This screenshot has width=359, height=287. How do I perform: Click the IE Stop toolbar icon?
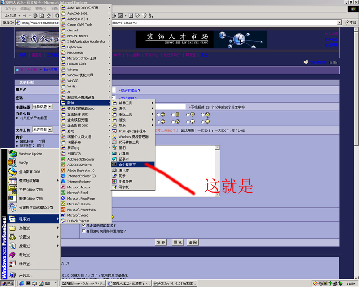pos(35,16)
